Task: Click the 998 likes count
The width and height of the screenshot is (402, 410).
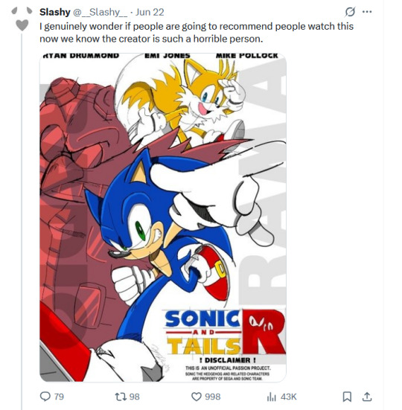Action: pos(213,397)
